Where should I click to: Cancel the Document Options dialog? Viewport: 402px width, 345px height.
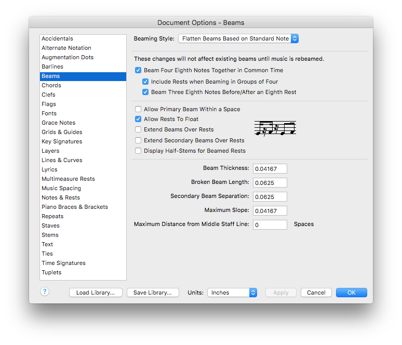316,293
